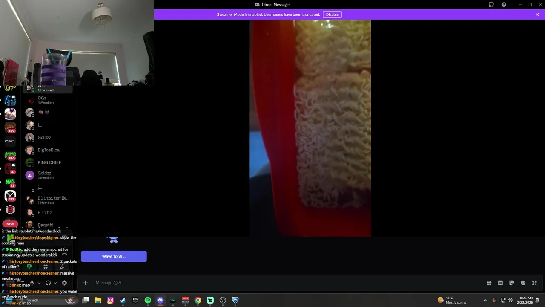Open the server icon with 172 badge
The image size is (545, 307).
(10, 196)
